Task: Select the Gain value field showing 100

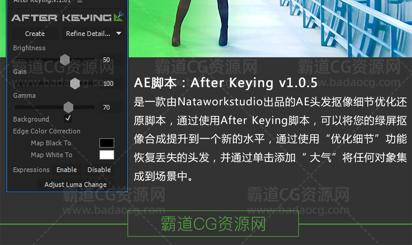Action: [x=111, y=84]
